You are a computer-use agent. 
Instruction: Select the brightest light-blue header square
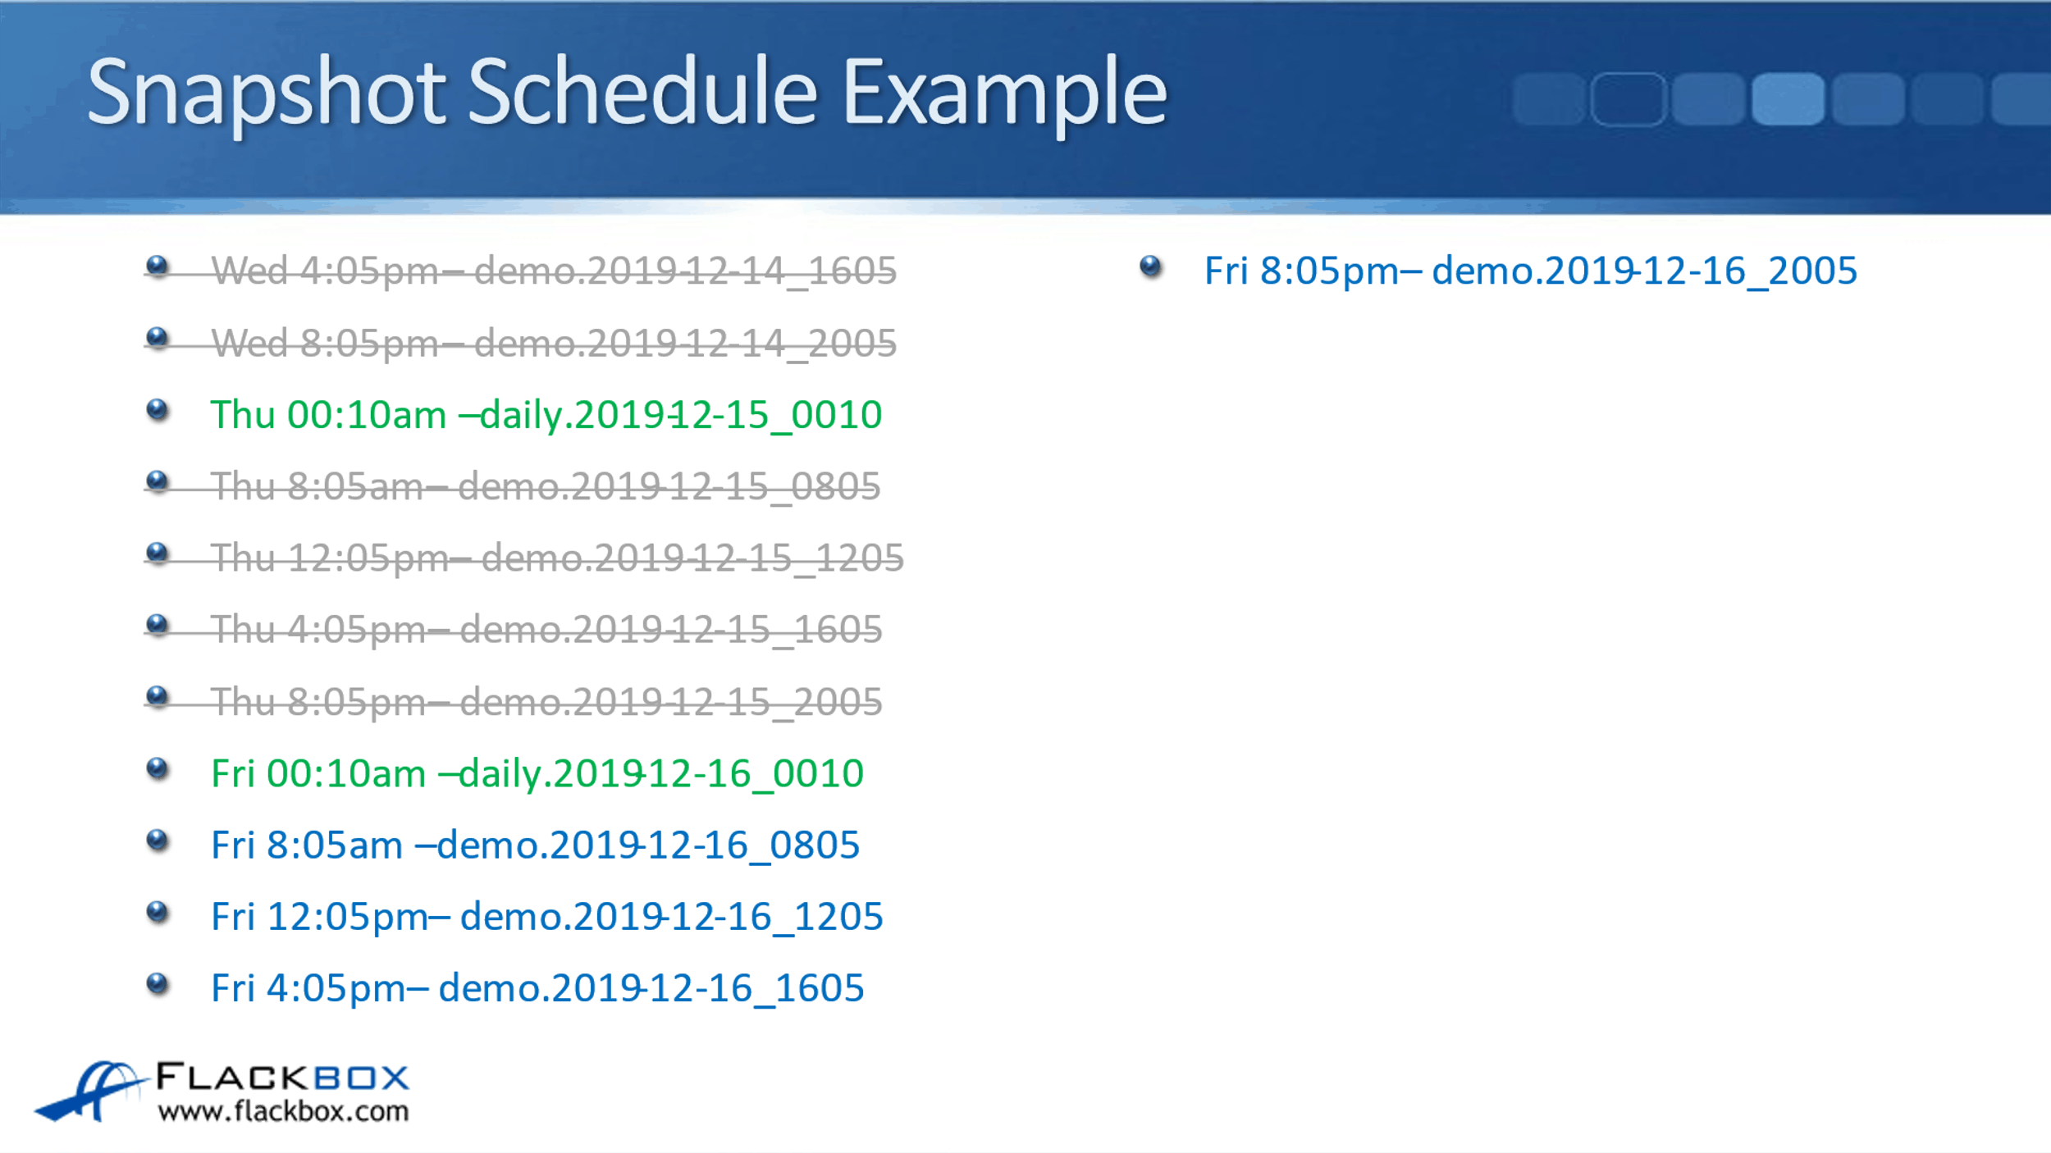[1788, 99]
